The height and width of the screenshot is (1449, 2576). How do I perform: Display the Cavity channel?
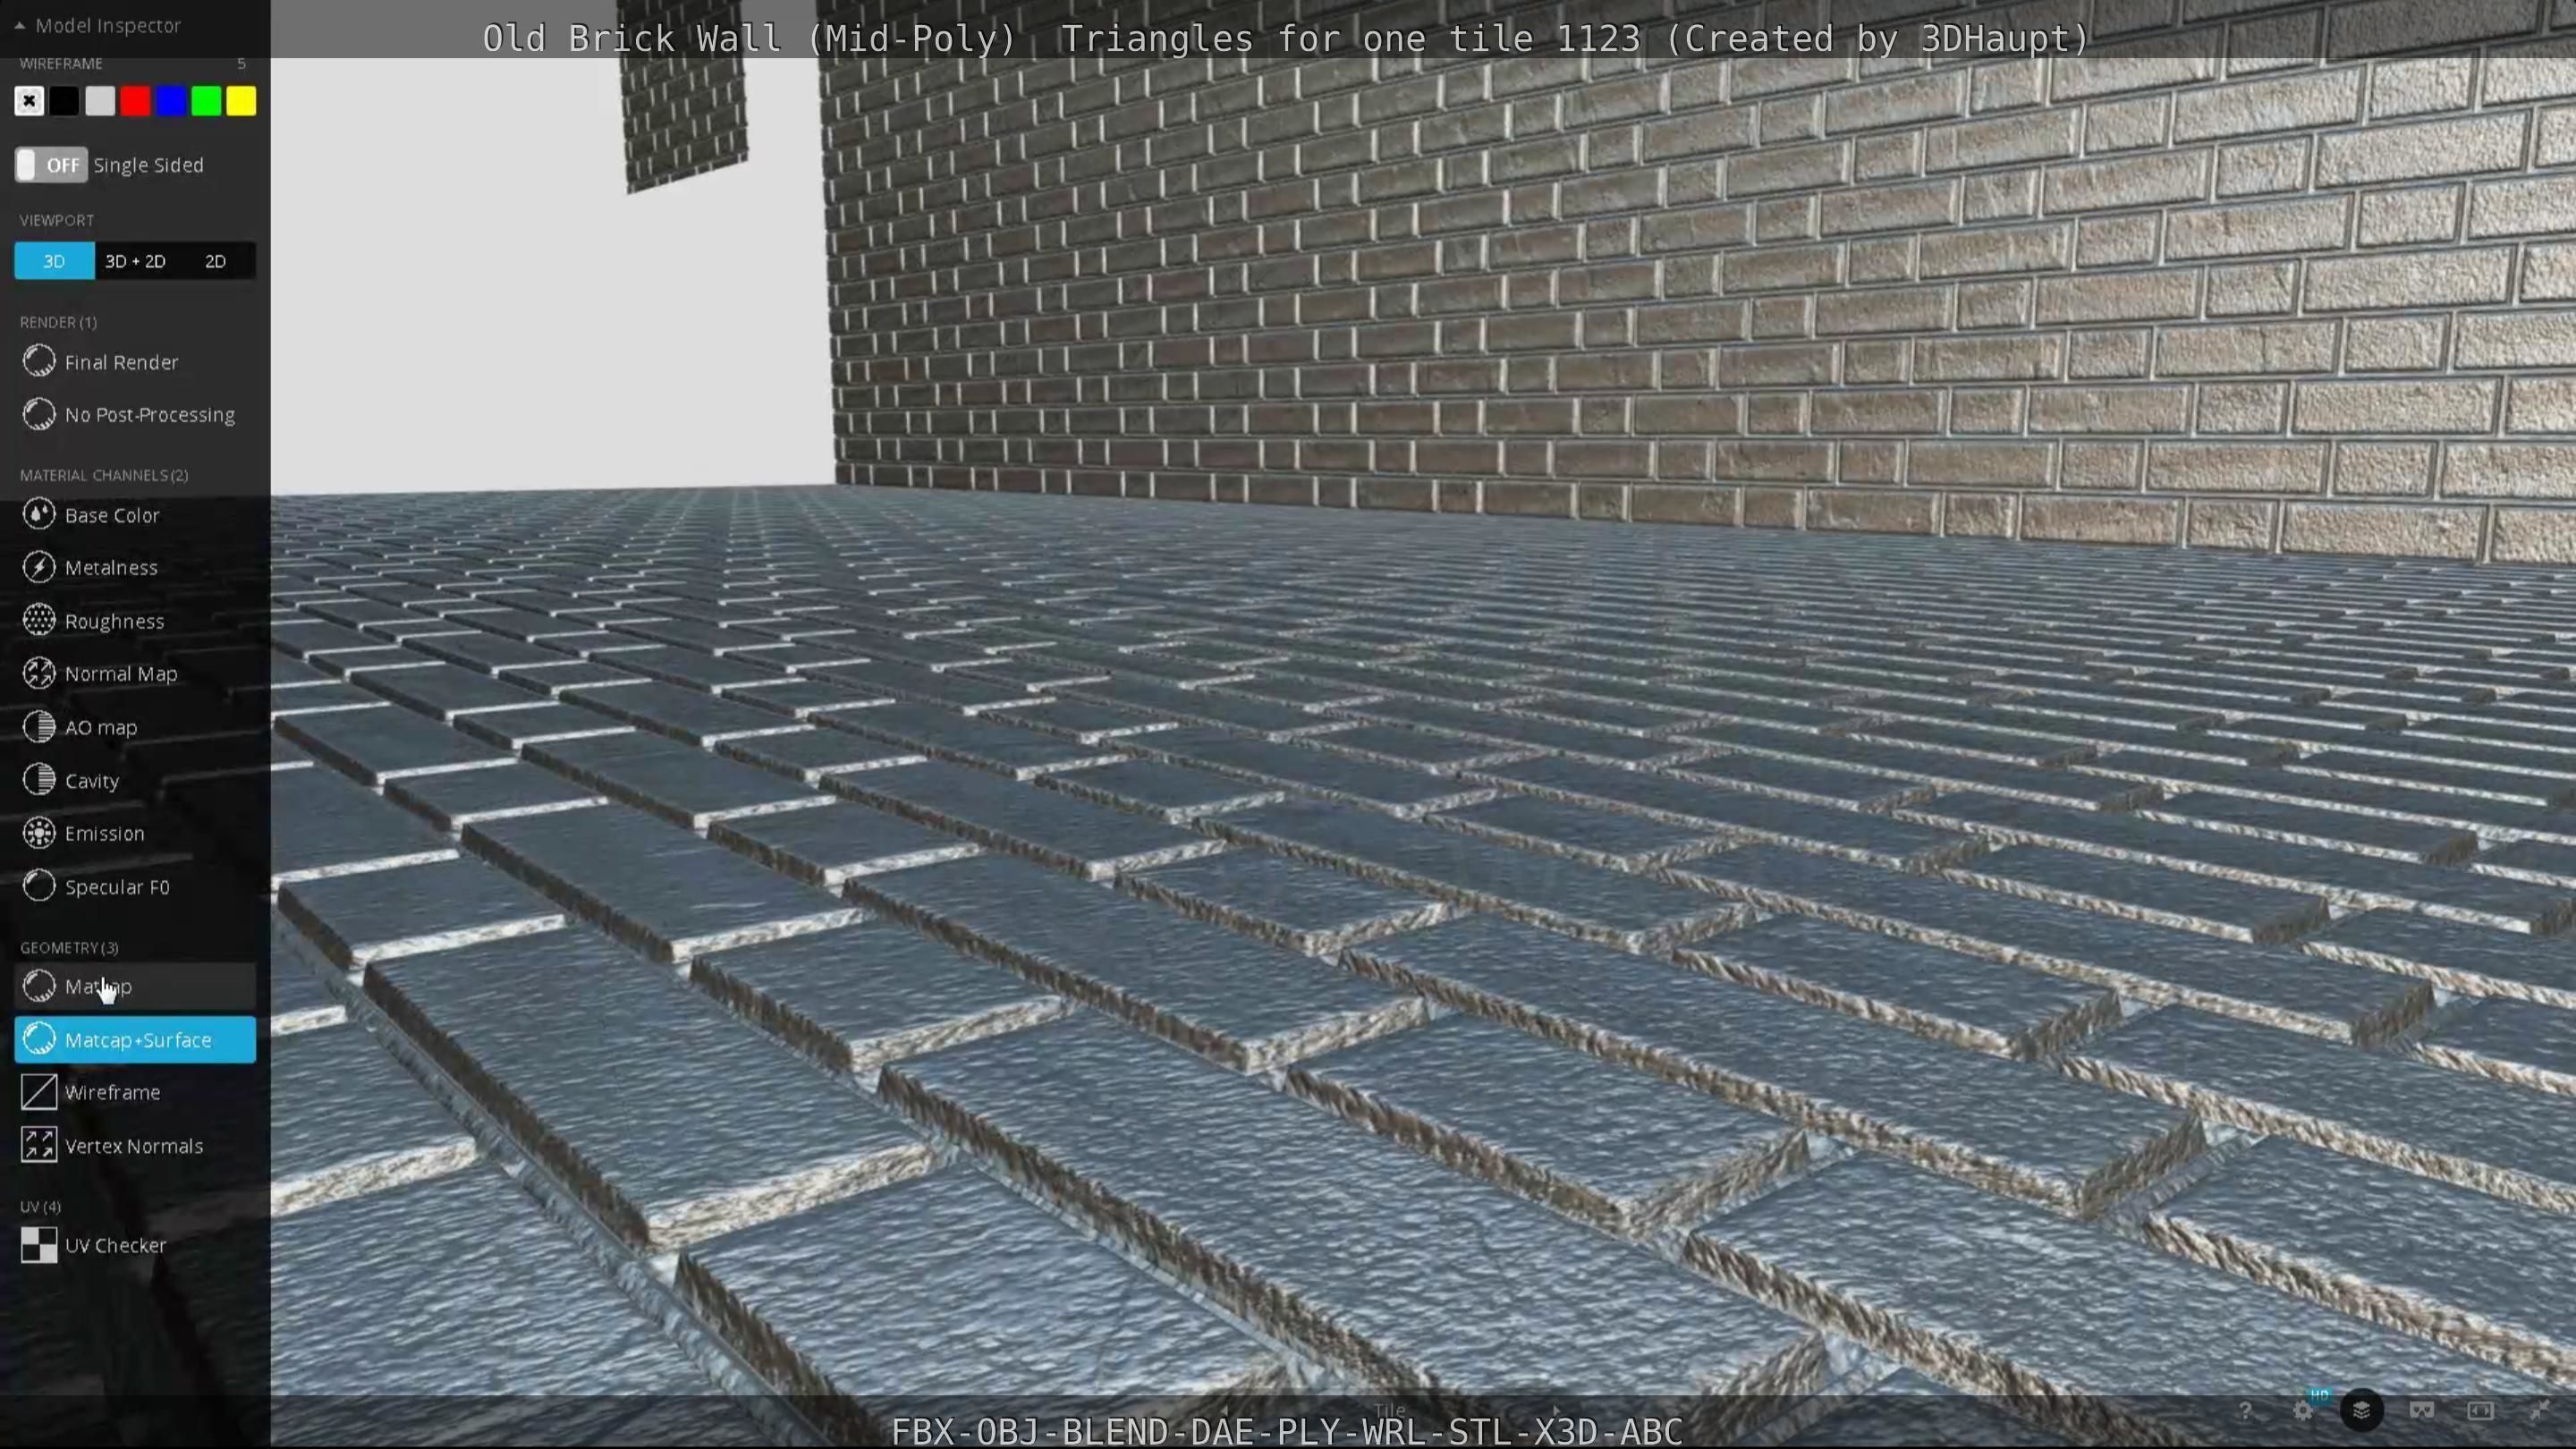coord(135,781)
